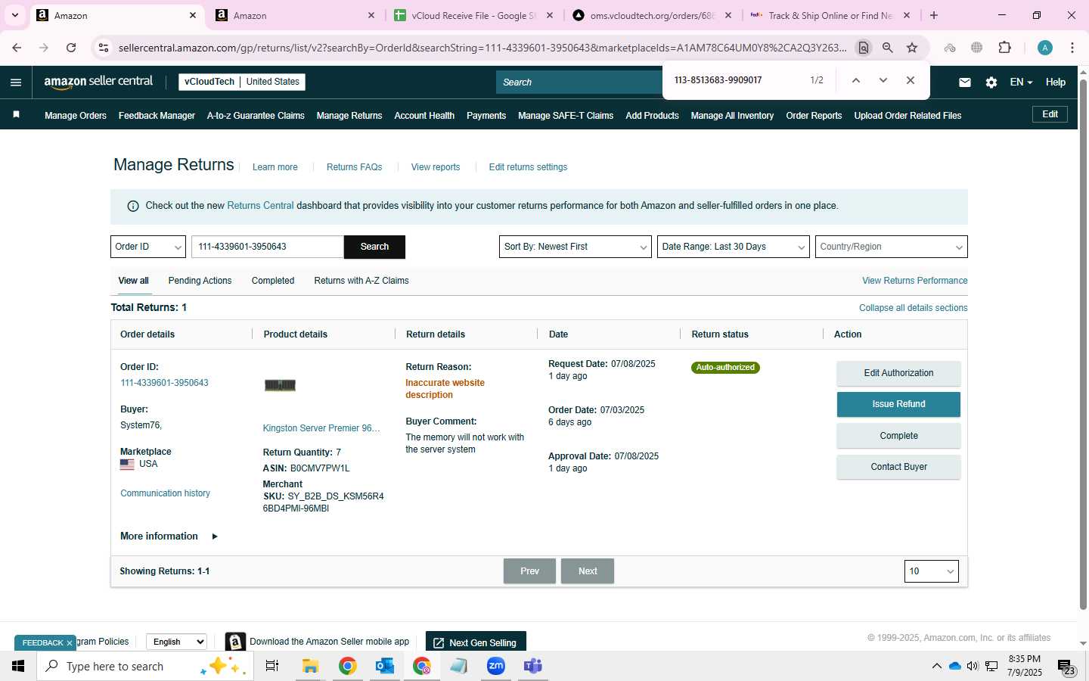Screen dimensions: 1089x681
Task: Click the info icon in the Returns Central banner
Action: pyautogui.click(x=133, y=206)
